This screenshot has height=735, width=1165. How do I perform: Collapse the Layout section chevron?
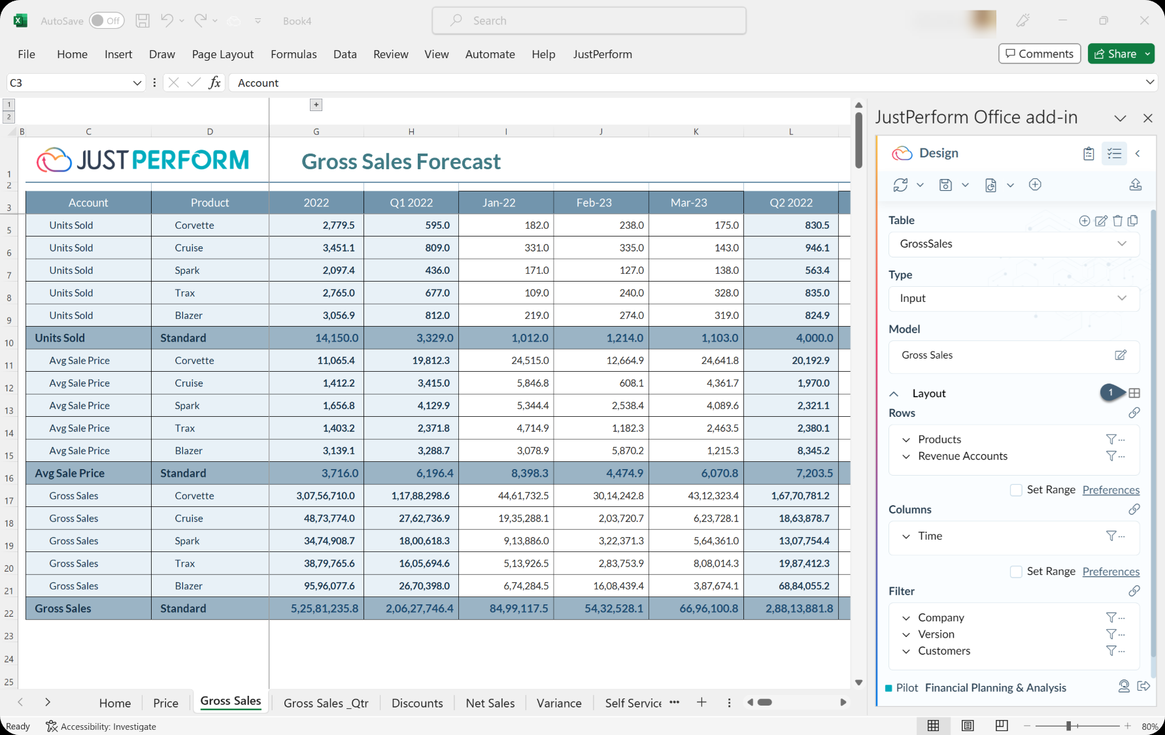click(894, 393)
